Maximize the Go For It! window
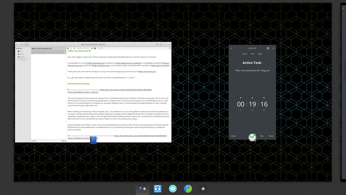Viewport: 346px width, 195px height. (274, 48)
